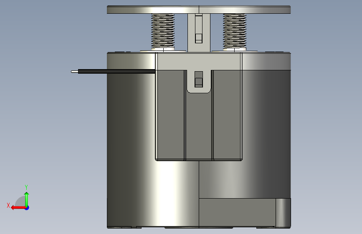The image size is (362, 234).
Task: Click the red X axis arrow on triad
Action: pos(18,208)
